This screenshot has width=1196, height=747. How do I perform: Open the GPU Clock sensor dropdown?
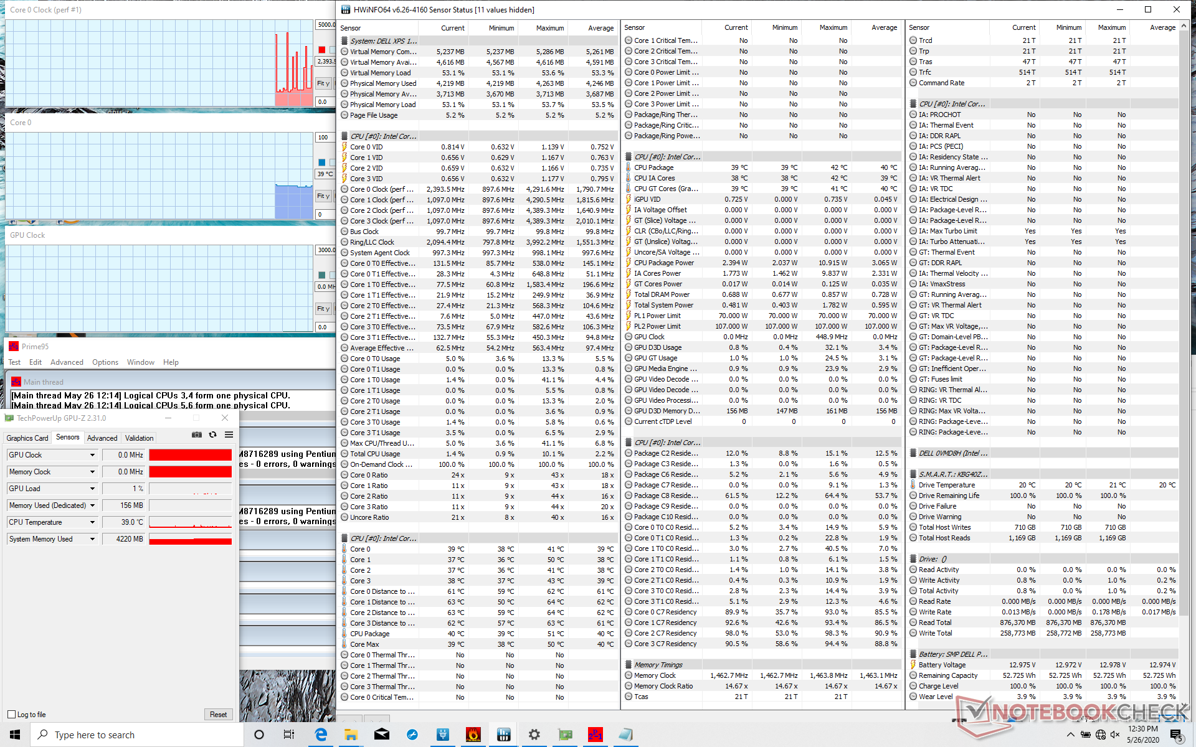click(x=92, y=455)
